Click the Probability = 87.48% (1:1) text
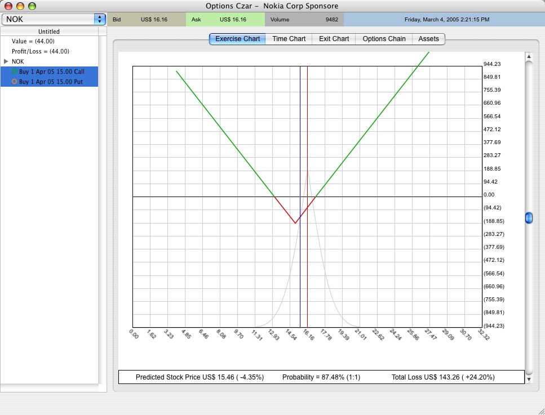 pos(321,377)
